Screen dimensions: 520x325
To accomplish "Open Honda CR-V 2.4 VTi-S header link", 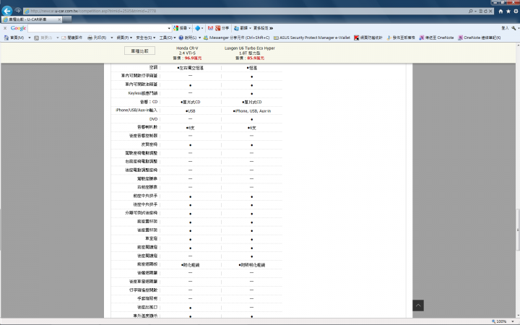I will coord(187,51).
